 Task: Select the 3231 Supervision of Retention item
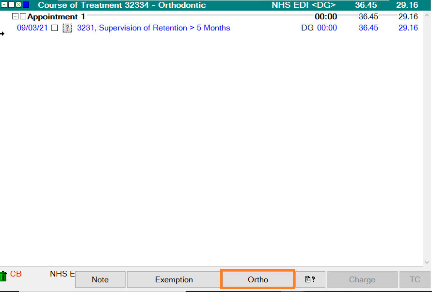(x=153, y=28)
